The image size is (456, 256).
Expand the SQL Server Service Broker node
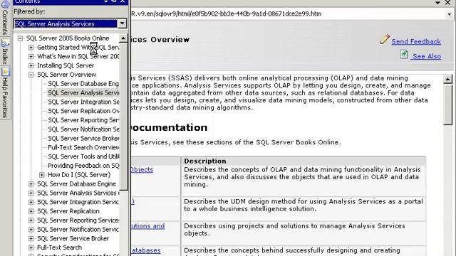point(31,239)
